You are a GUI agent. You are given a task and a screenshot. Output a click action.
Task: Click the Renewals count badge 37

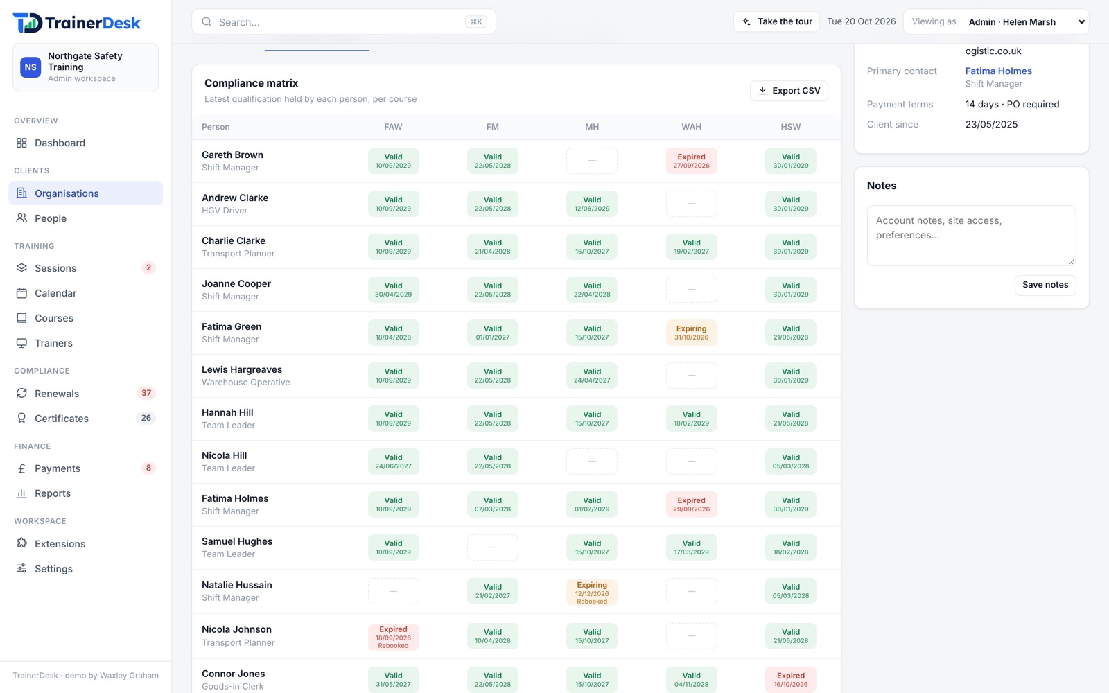pos(146,394)
